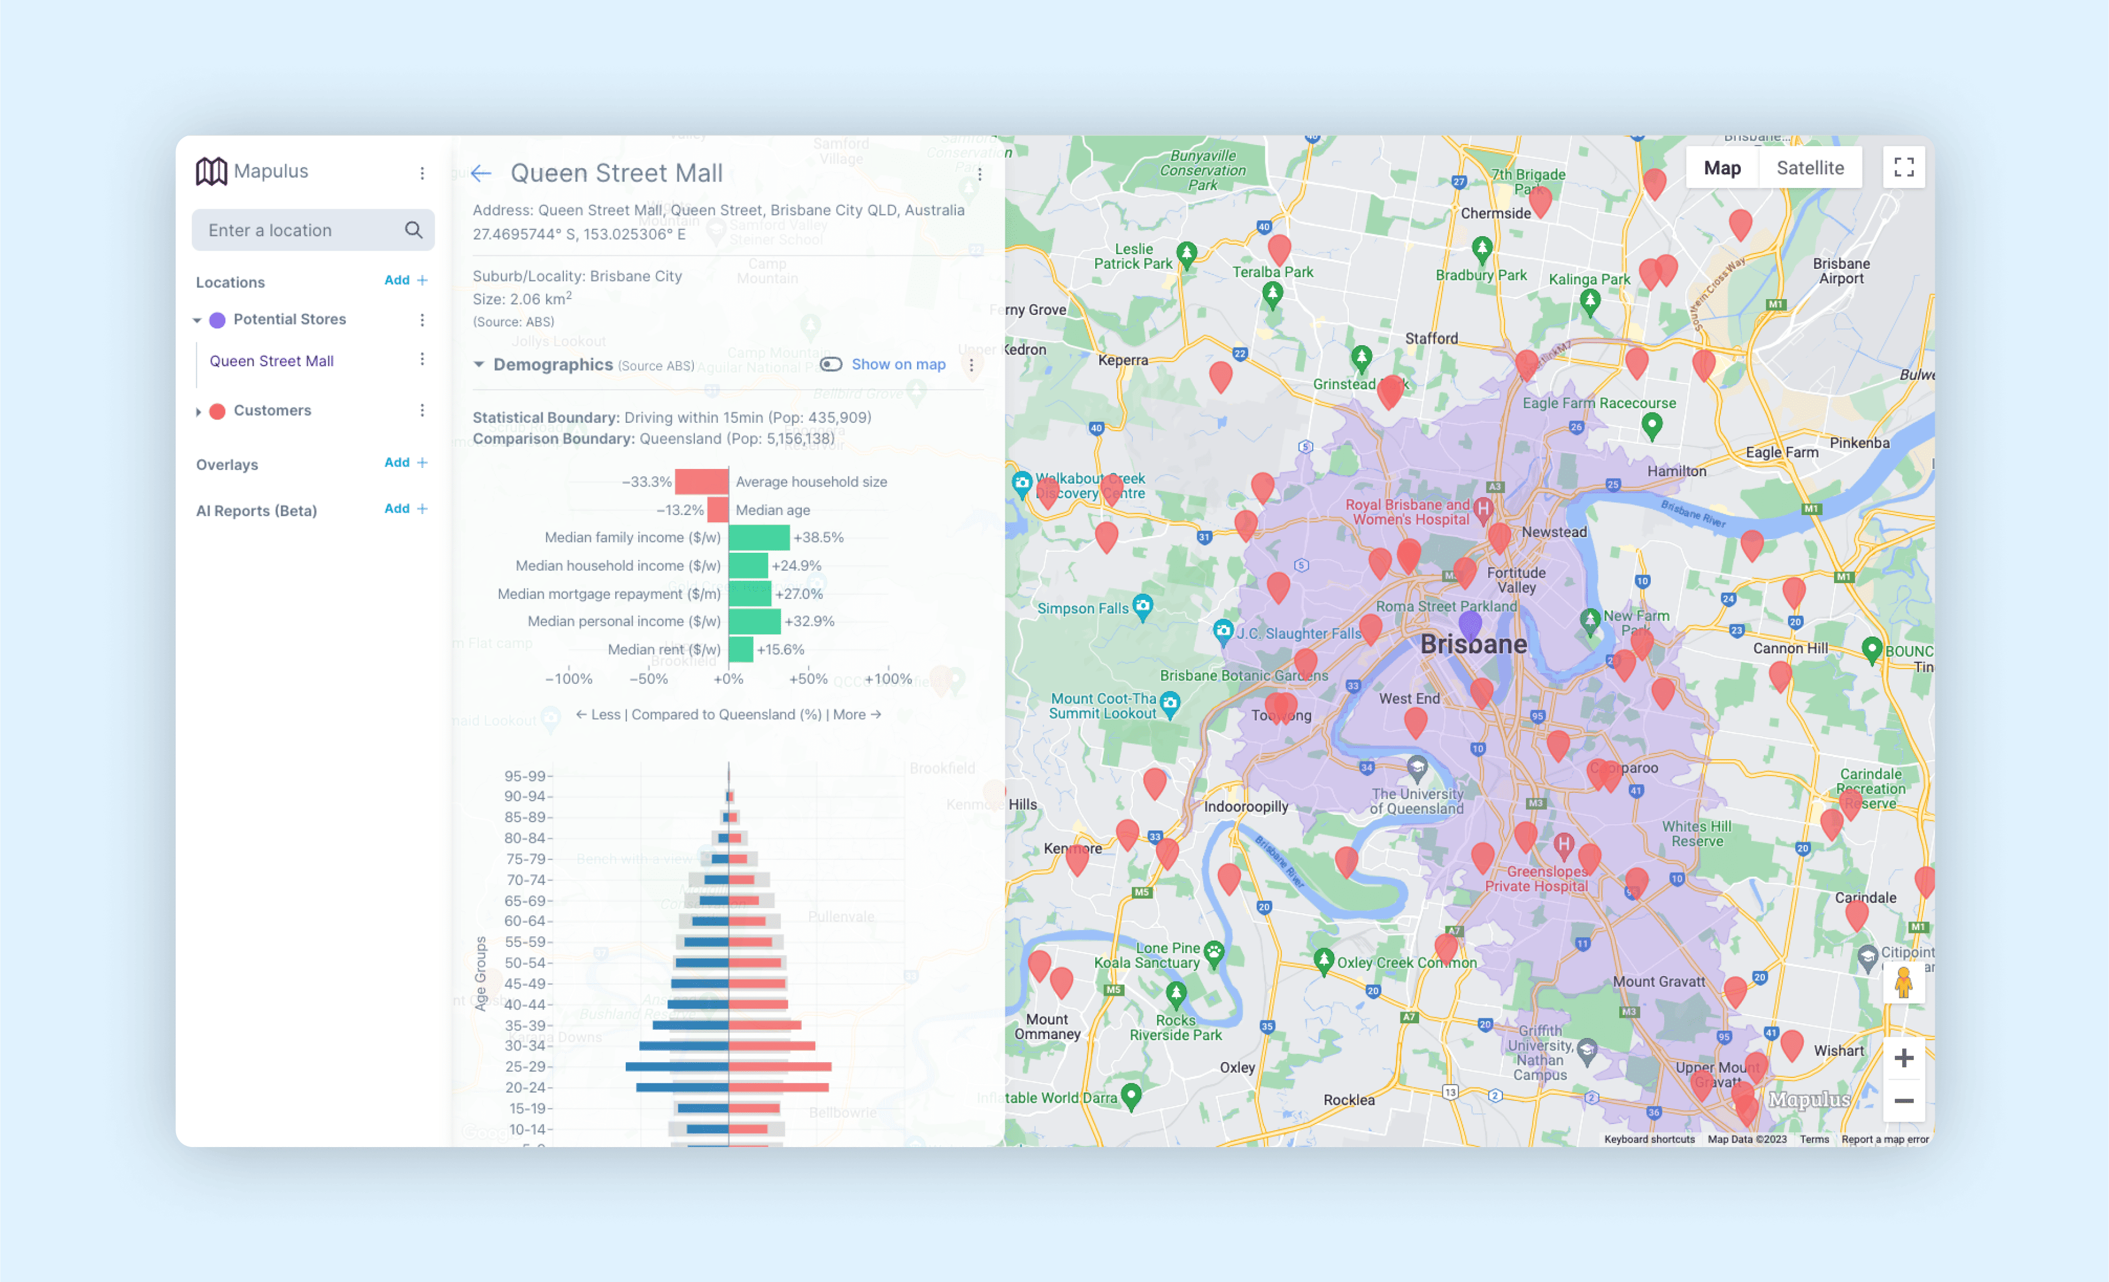Click the Inflatable World Darra marker
This screenshot has width=2109, height=1282.
coord(1131,1095)
